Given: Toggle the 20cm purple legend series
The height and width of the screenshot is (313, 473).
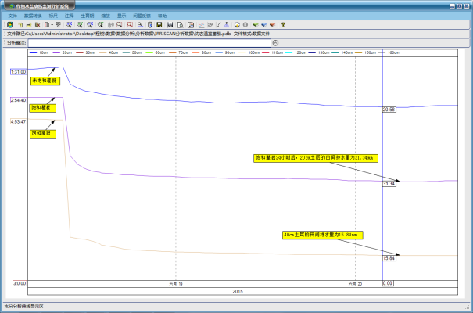Looking at the screenshot, I should pyautogui.click(x=63, y=52).
